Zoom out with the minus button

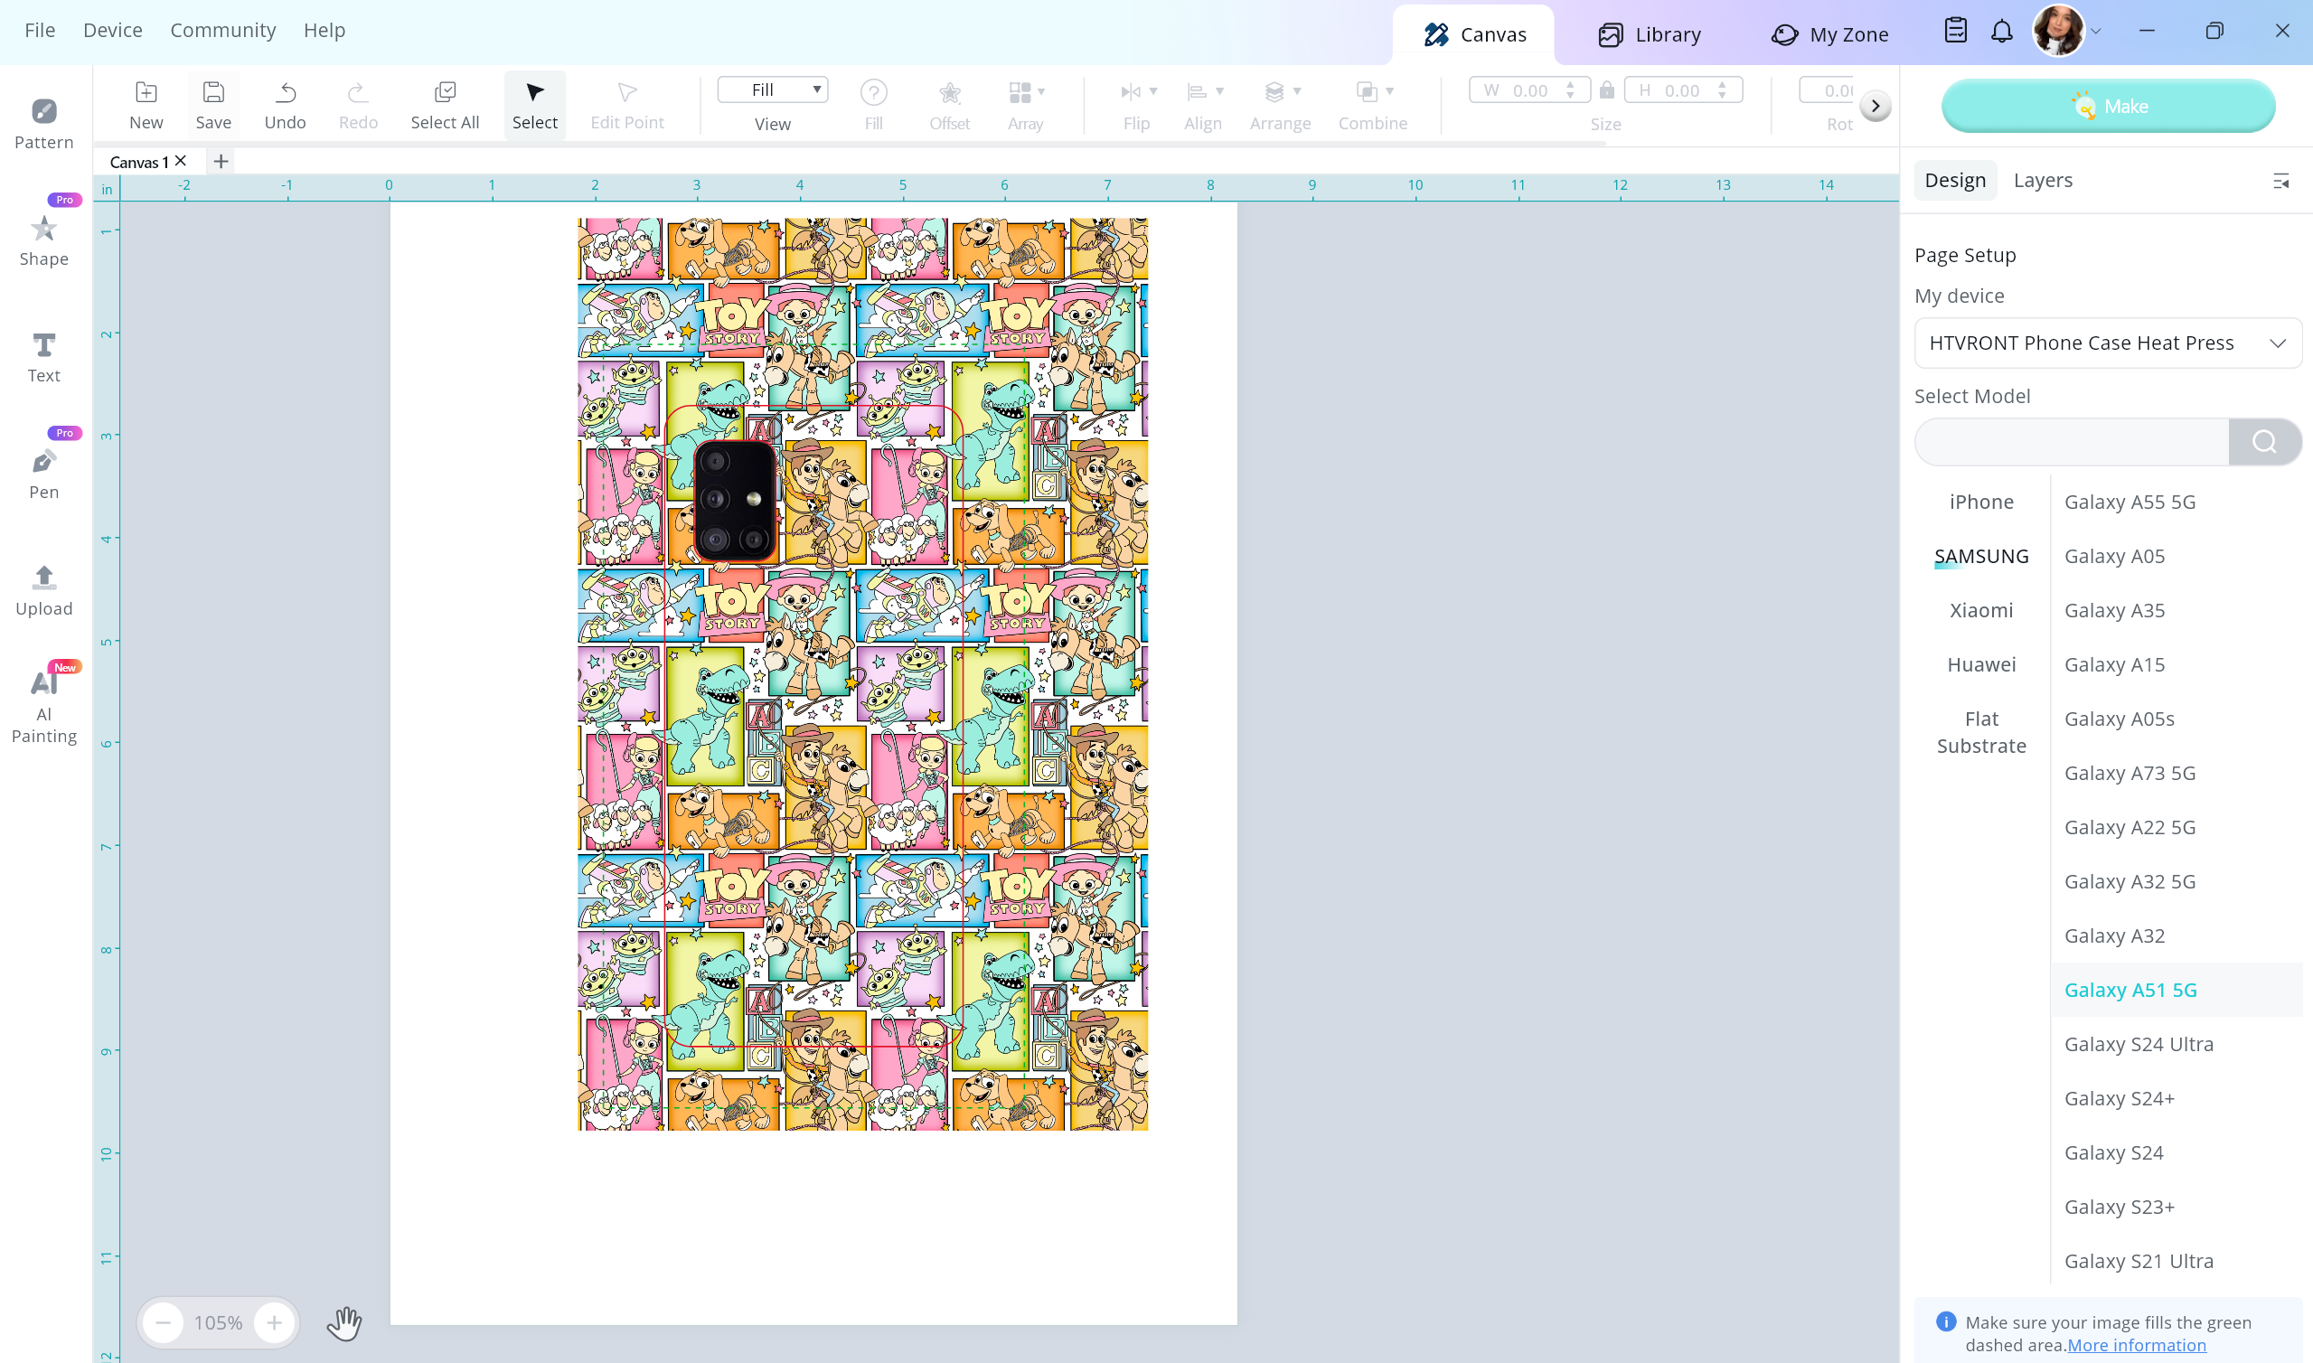[x=163, y=1322]
